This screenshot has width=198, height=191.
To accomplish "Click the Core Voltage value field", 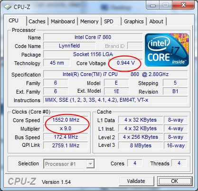I will tap(126, 63).
